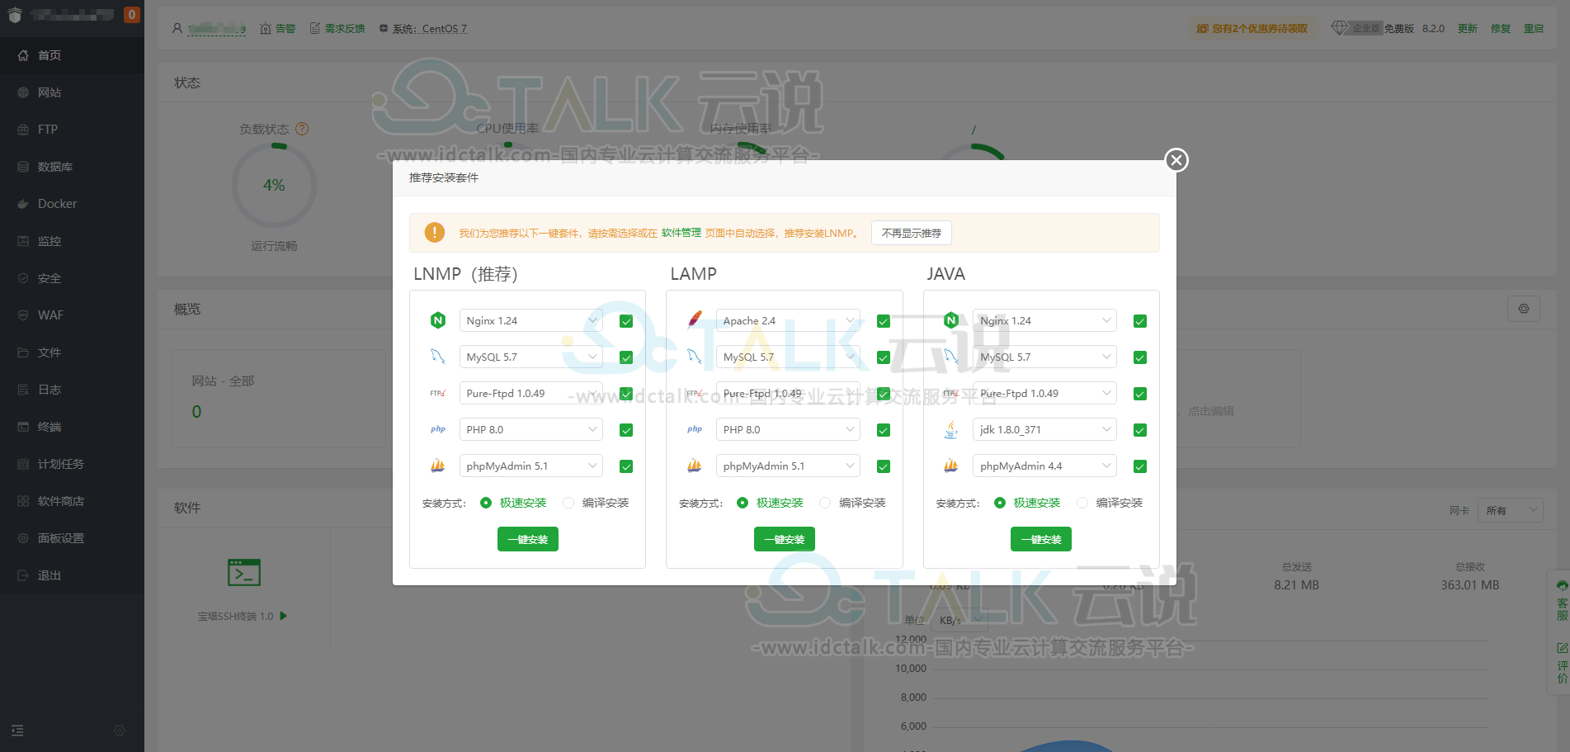1570x752 pixels.
Task: Click the Nginx logo icon in JAVA column
Action: tap(951, 320)
